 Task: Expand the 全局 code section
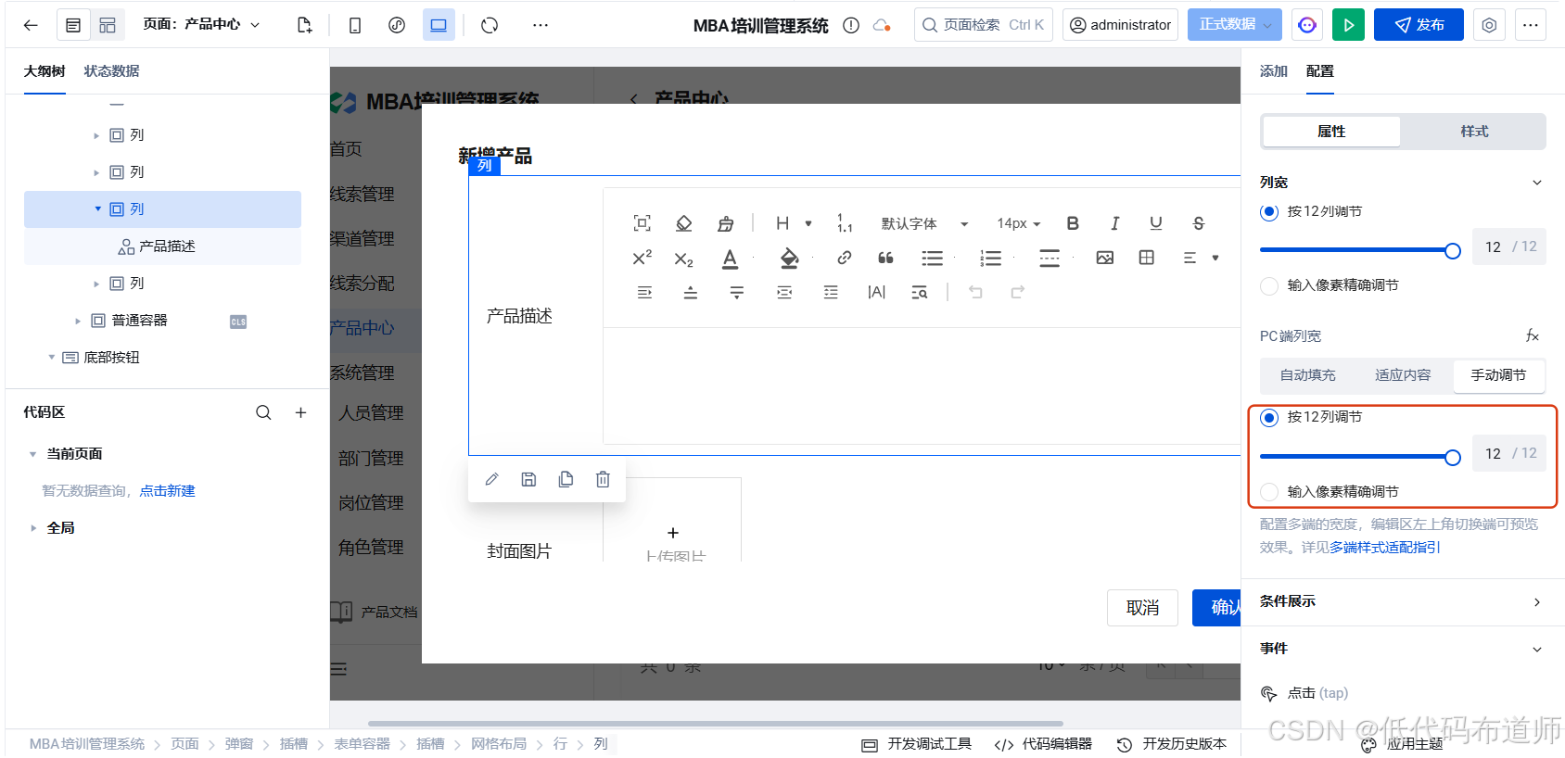pyautogui.click(x=33, y=528)
